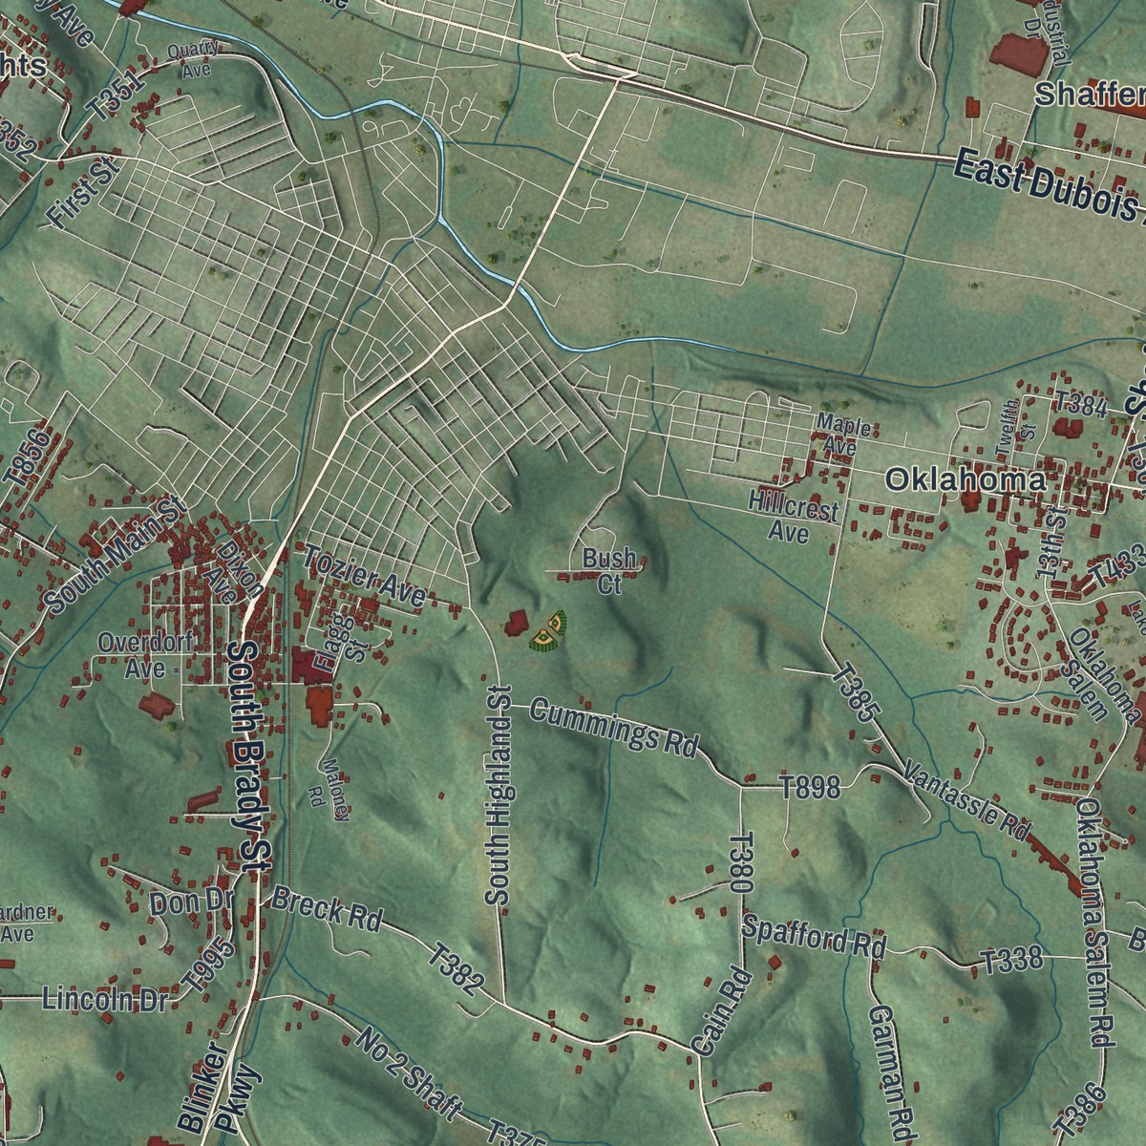
Task: Select the Don Dr label
Action: (192, 902)
